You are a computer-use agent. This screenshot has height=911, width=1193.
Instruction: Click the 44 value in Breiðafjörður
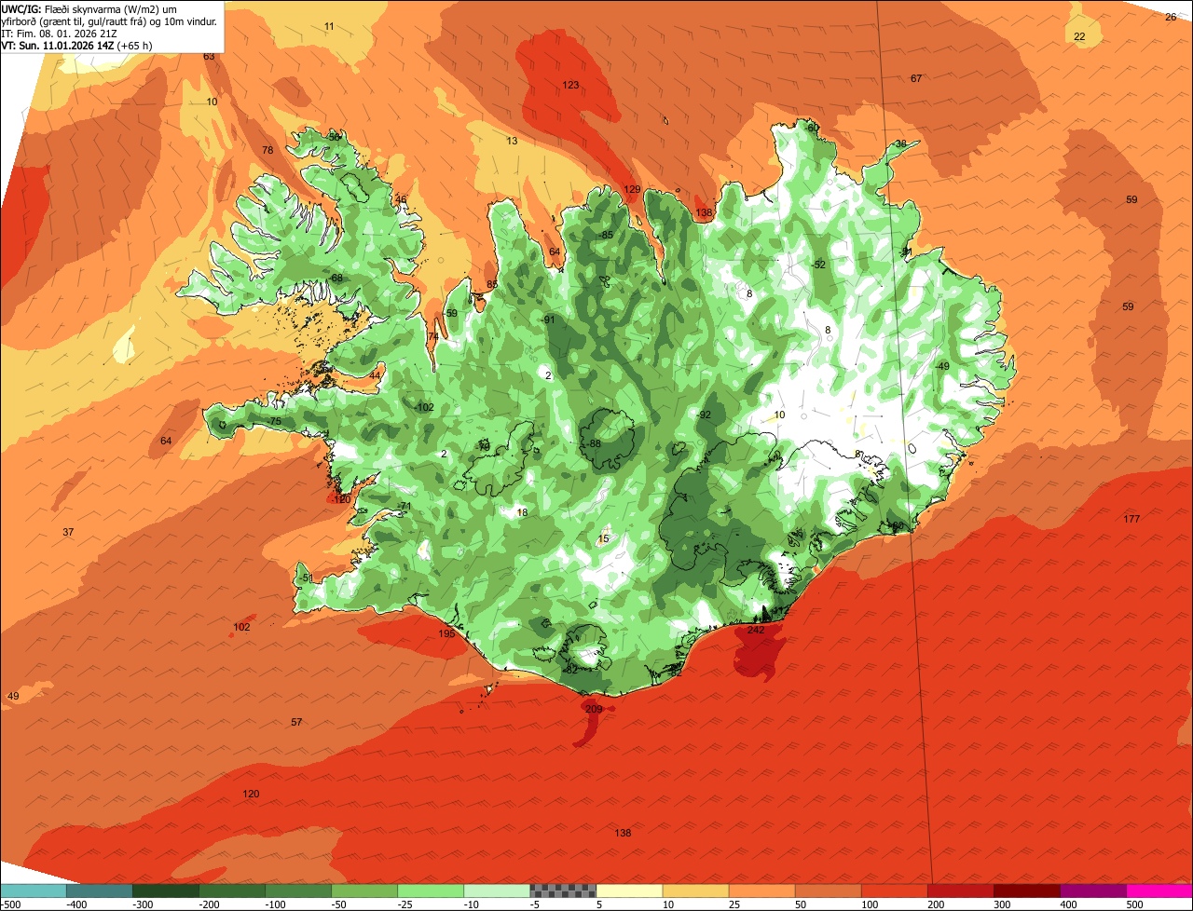(x=375, y=374)
